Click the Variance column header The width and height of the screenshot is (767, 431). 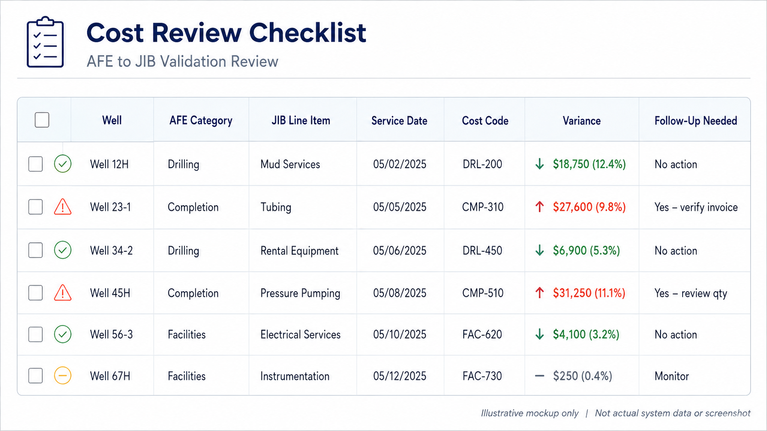coord(582,120)
